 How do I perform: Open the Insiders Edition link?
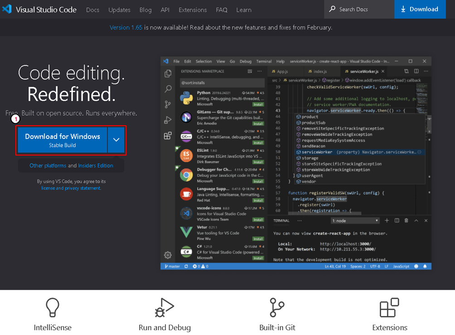tap(96, 165)
